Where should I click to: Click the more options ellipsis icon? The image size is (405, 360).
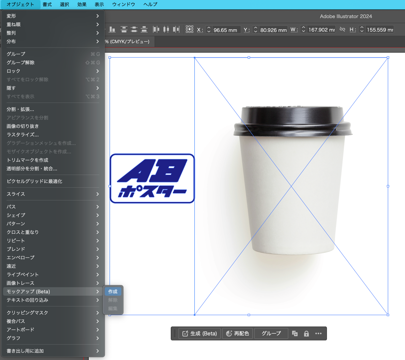coord(318,333)
